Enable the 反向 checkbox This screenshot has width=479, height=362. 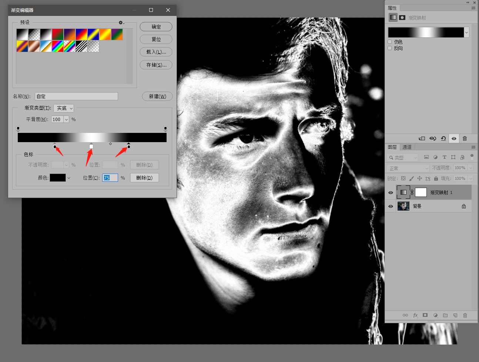coord(390,48)
